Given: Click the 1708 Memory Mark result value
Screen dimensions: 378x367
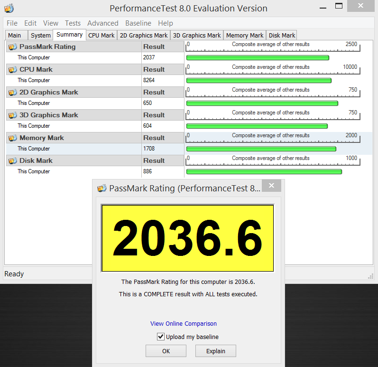Looking at the screenshot, I should coord(149,149).
